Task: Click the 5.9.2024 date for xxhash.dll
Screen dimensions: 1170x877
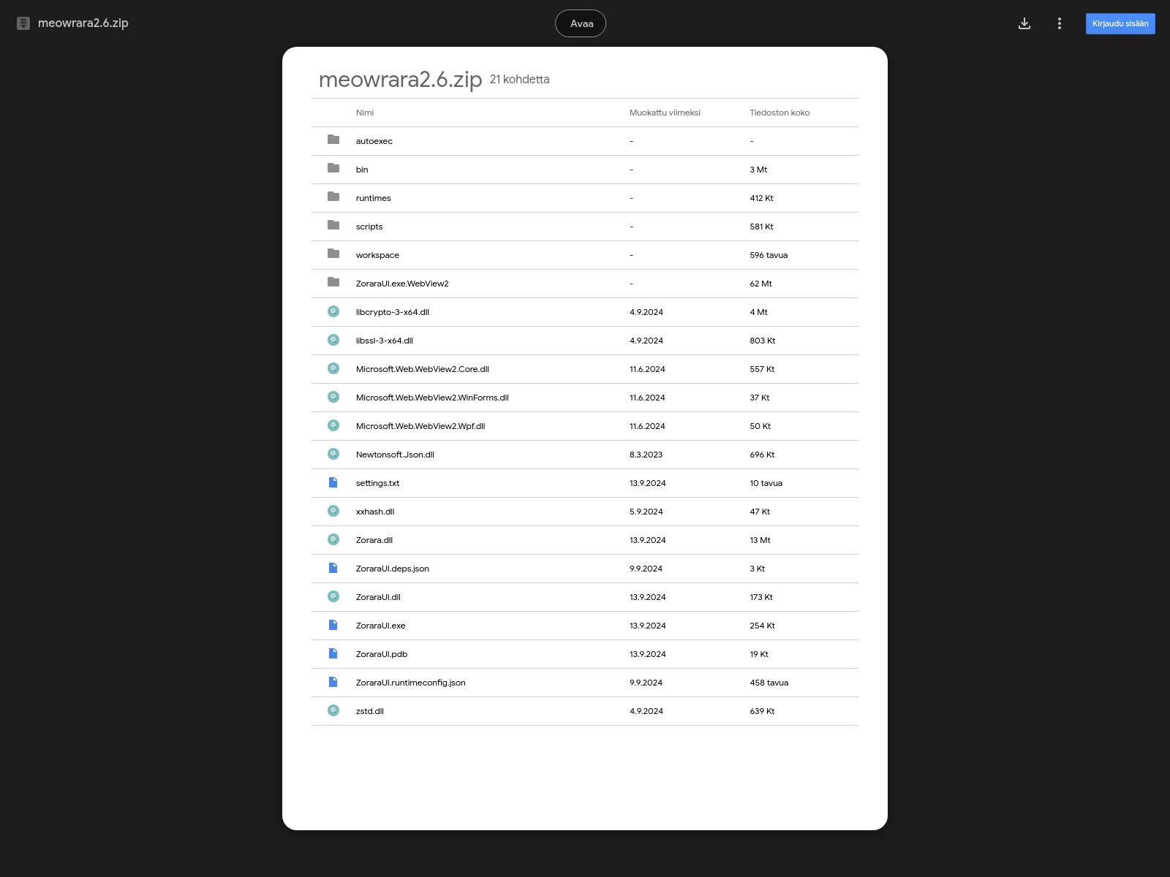Action: (646, 512)
